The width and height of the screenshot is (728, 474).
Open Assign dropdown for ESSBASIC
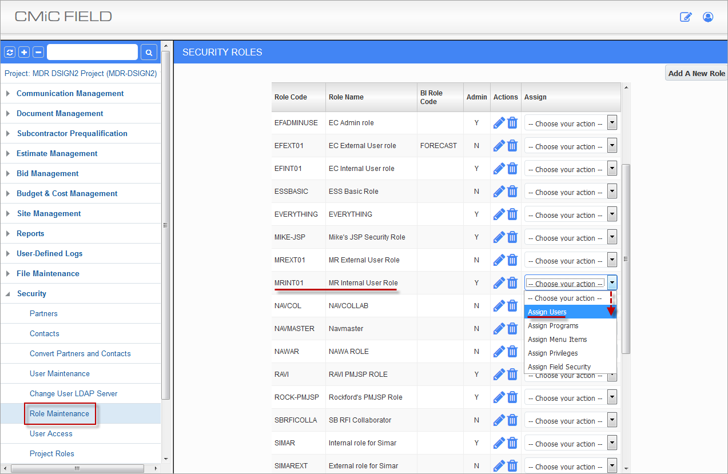coord(571,192)
